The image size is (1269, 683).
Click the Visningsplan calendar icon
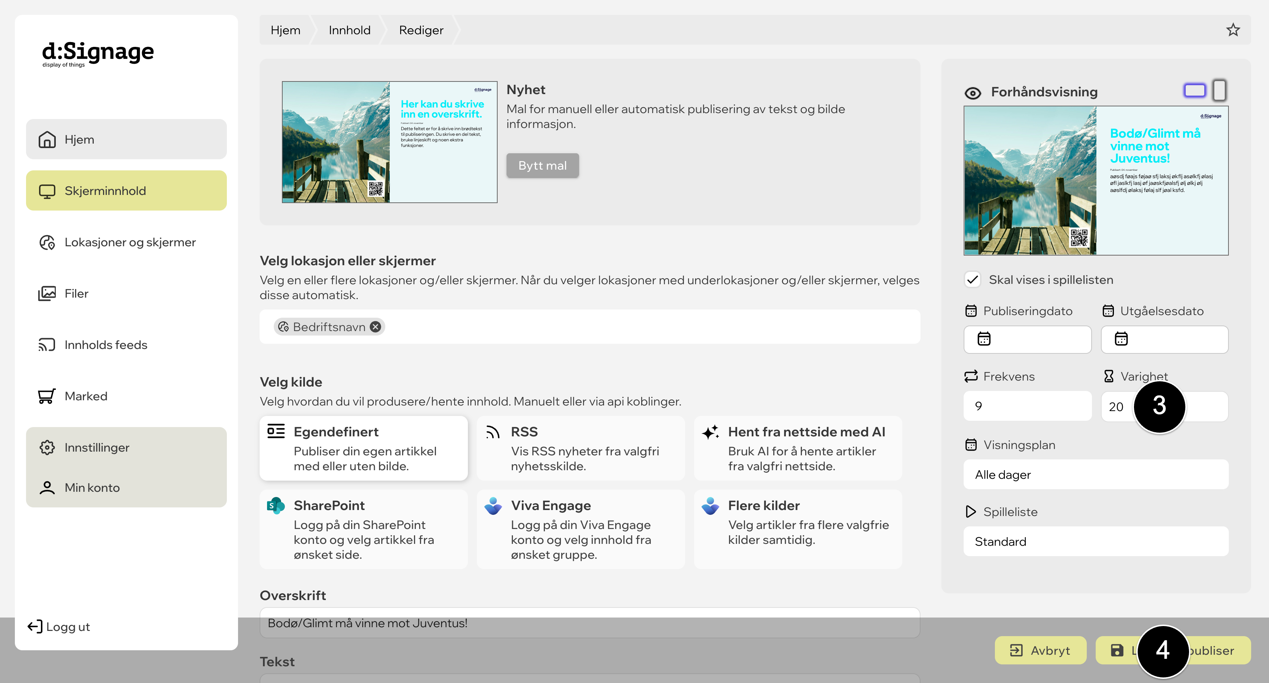coord(970,445)
